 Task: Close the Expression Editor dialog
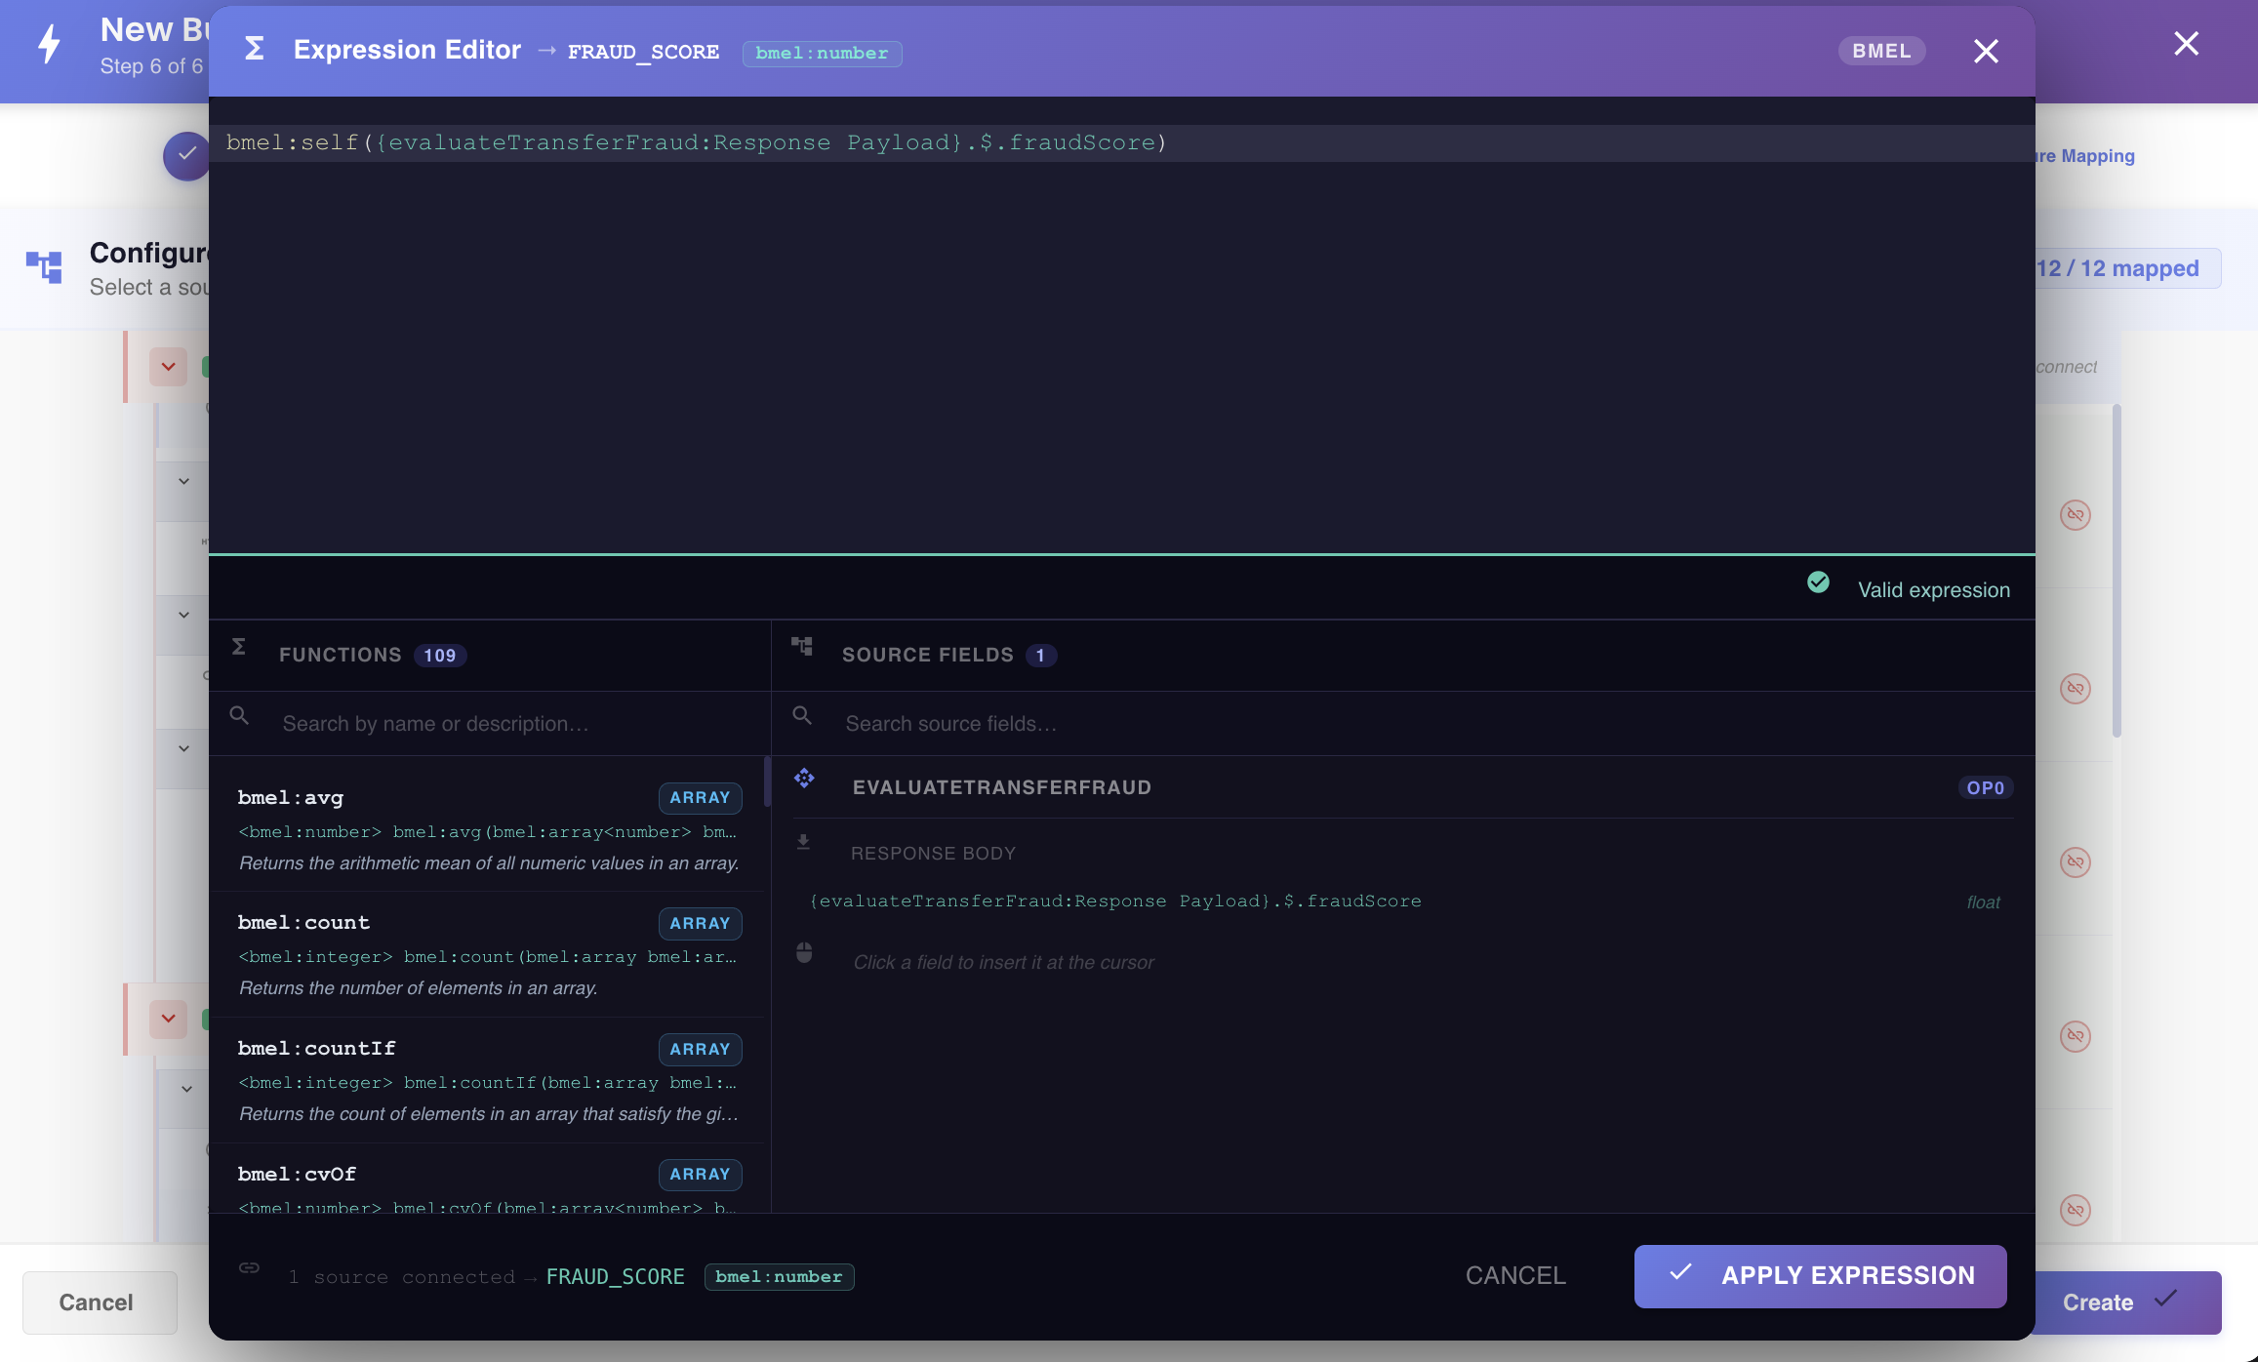(1986, 51)
